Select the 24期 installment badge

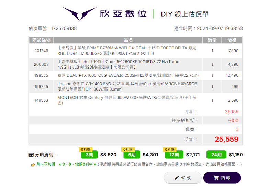216,155
